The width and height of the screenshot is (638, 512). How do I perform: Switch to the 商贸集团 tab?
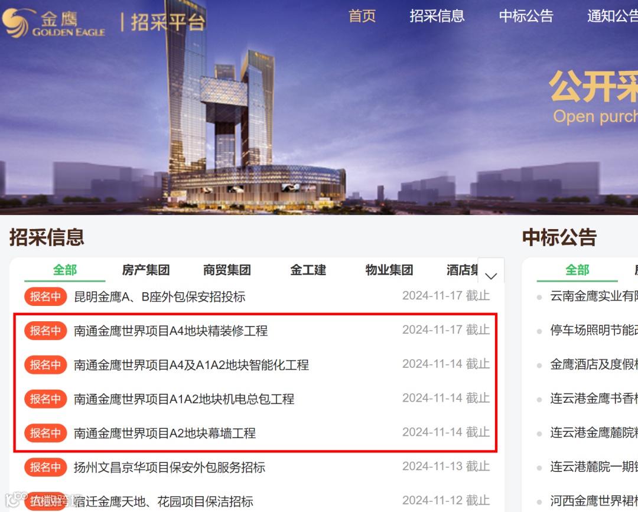[x=227, y=270]
